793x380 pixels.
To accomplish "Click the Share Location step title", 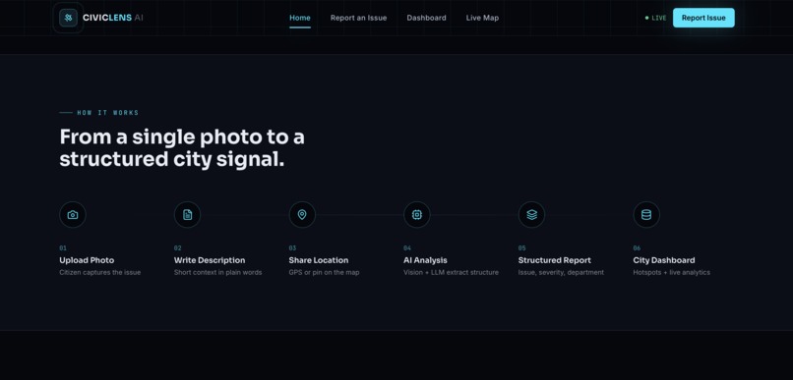I will tap(319, 260).
